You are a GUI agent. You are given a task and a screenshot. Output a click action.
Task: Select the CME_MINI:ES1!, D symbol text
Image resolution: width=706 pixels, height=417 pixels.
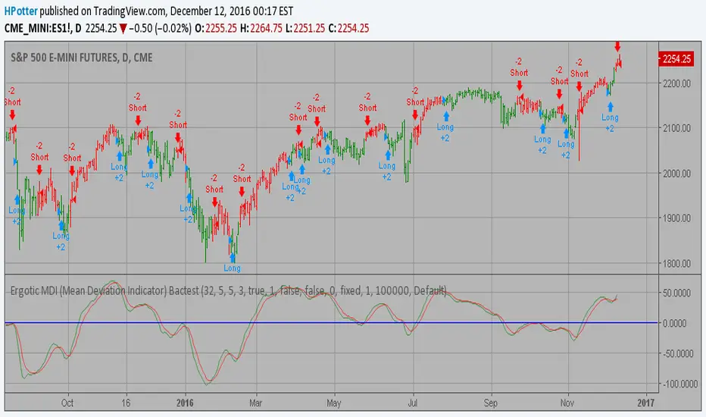coord(42,28)
